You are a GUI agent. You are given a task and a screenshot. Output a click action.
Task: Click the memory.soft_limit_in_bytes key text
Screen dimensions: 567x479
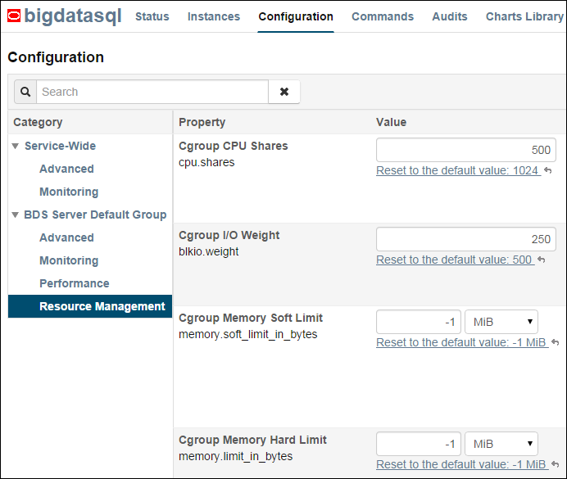click(x=247, y=335)
